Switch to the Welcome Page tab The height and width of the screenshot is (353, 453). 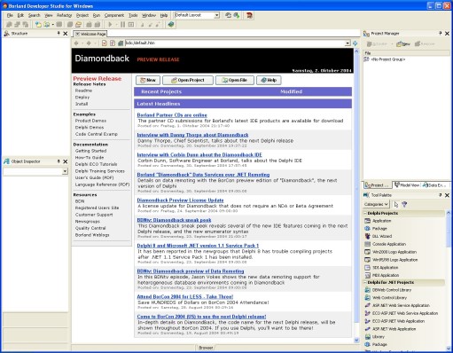coord(90,34)
